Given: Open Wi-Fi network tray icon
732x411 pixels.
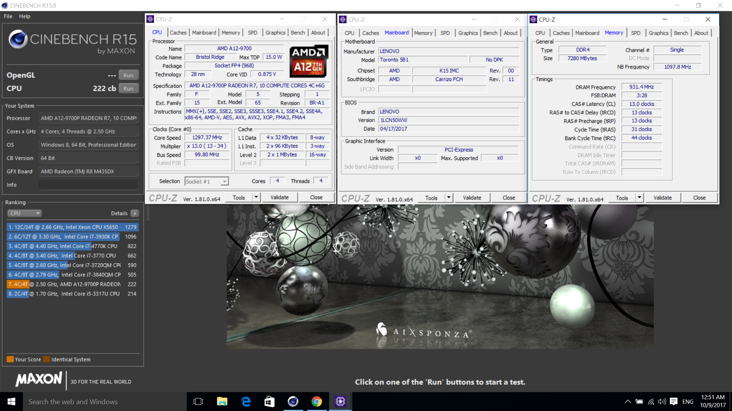Looking at the screenshot, I should (651, 401).
